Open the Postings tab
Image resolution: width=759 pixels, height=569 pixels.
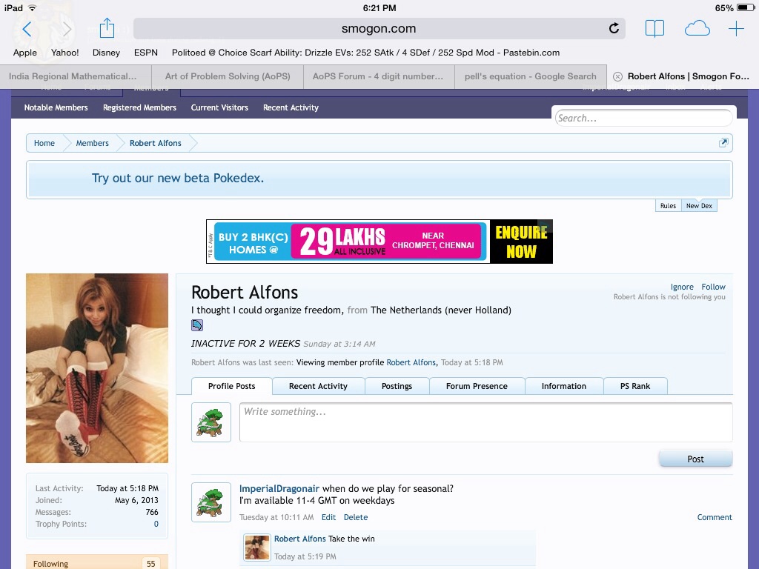pyautogui.click(x=397, y=386)
